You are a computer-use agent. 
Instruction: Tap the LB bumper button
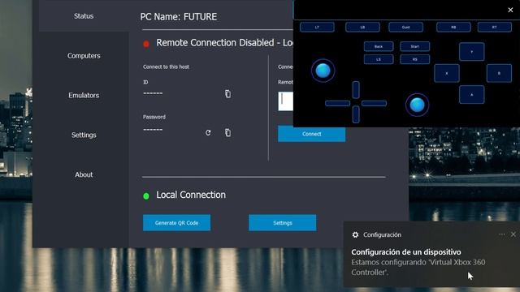362,27
